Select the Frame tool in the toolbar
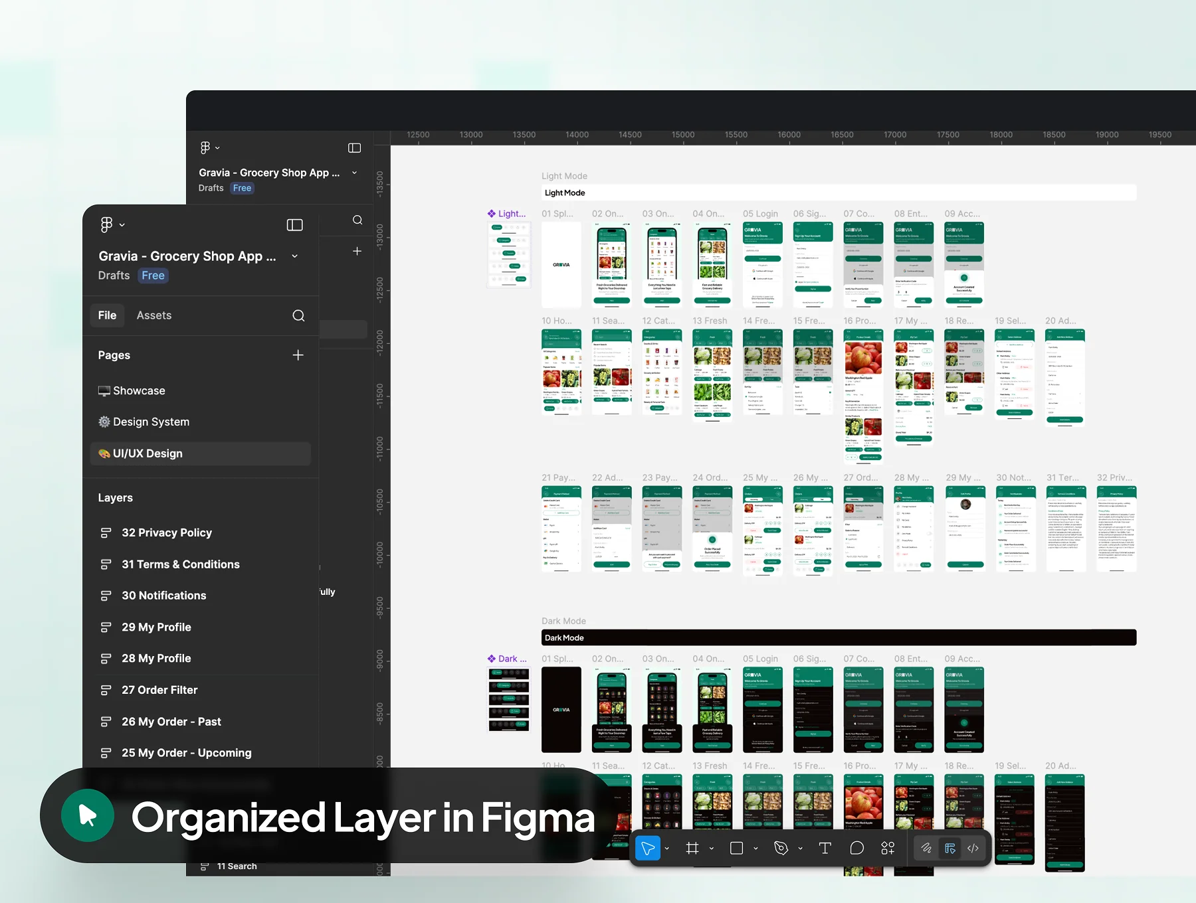1196x903 pixels. [x=692, y=848]
